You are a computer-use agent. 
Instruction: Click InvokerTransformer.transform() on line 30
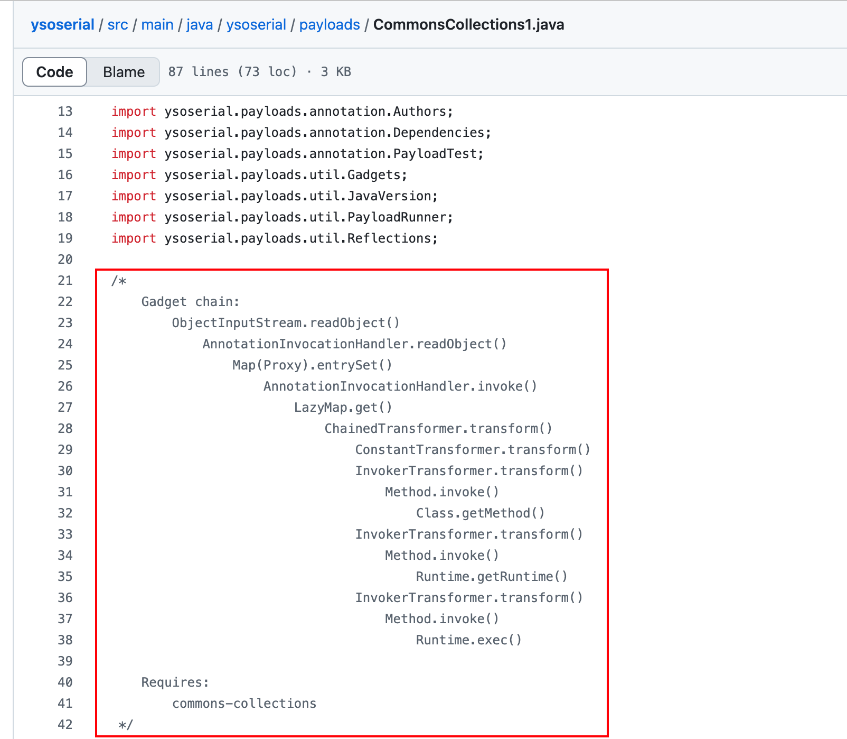pos(469,471)
